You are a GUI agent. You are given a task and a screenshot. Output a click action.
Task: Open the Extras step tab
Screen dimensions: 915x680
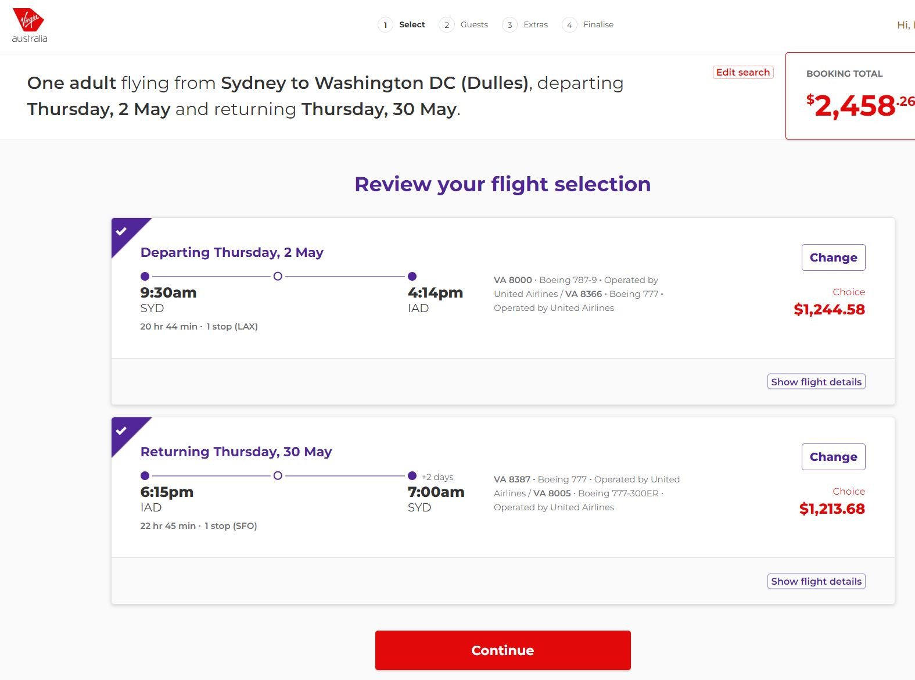[x=535, y=25]
